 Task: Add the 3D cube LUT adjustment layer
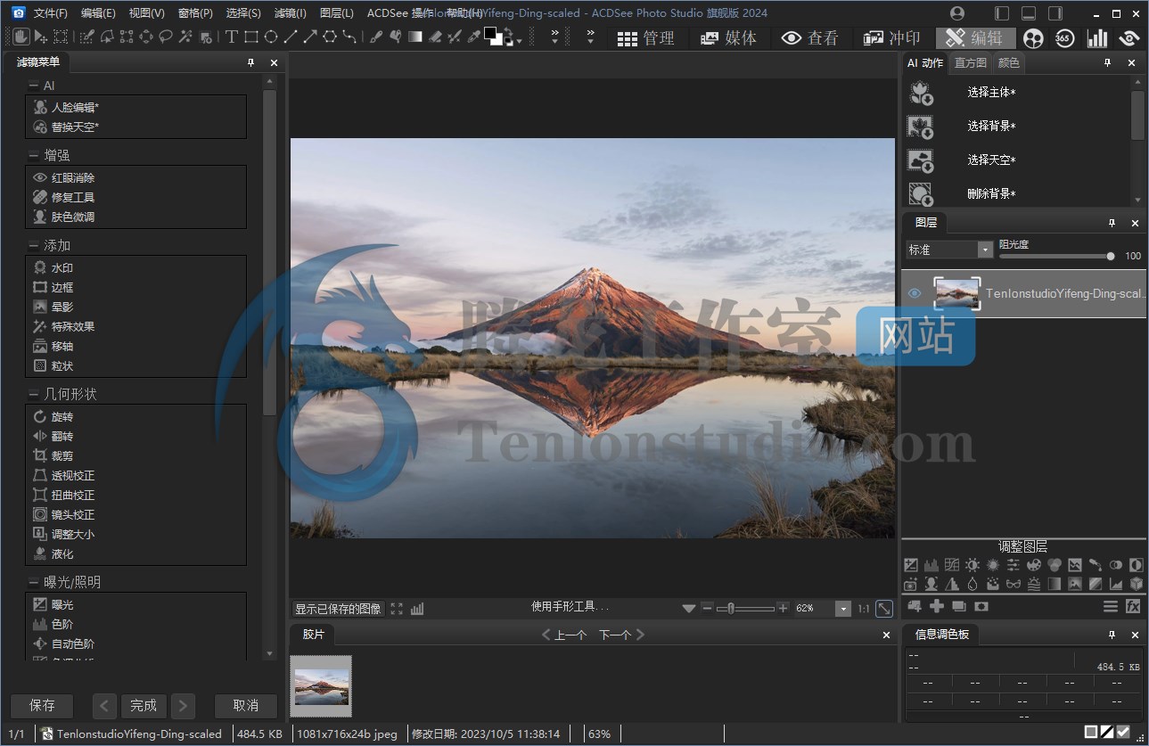point(1137,584)
